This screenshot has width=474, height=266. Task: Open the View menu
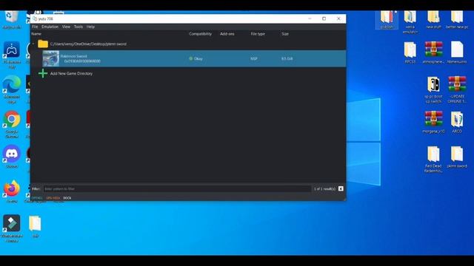pos(66,27)
